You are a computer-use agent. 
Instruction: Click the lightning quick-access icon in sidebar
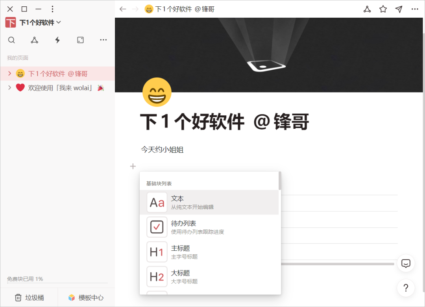(57, 40)
